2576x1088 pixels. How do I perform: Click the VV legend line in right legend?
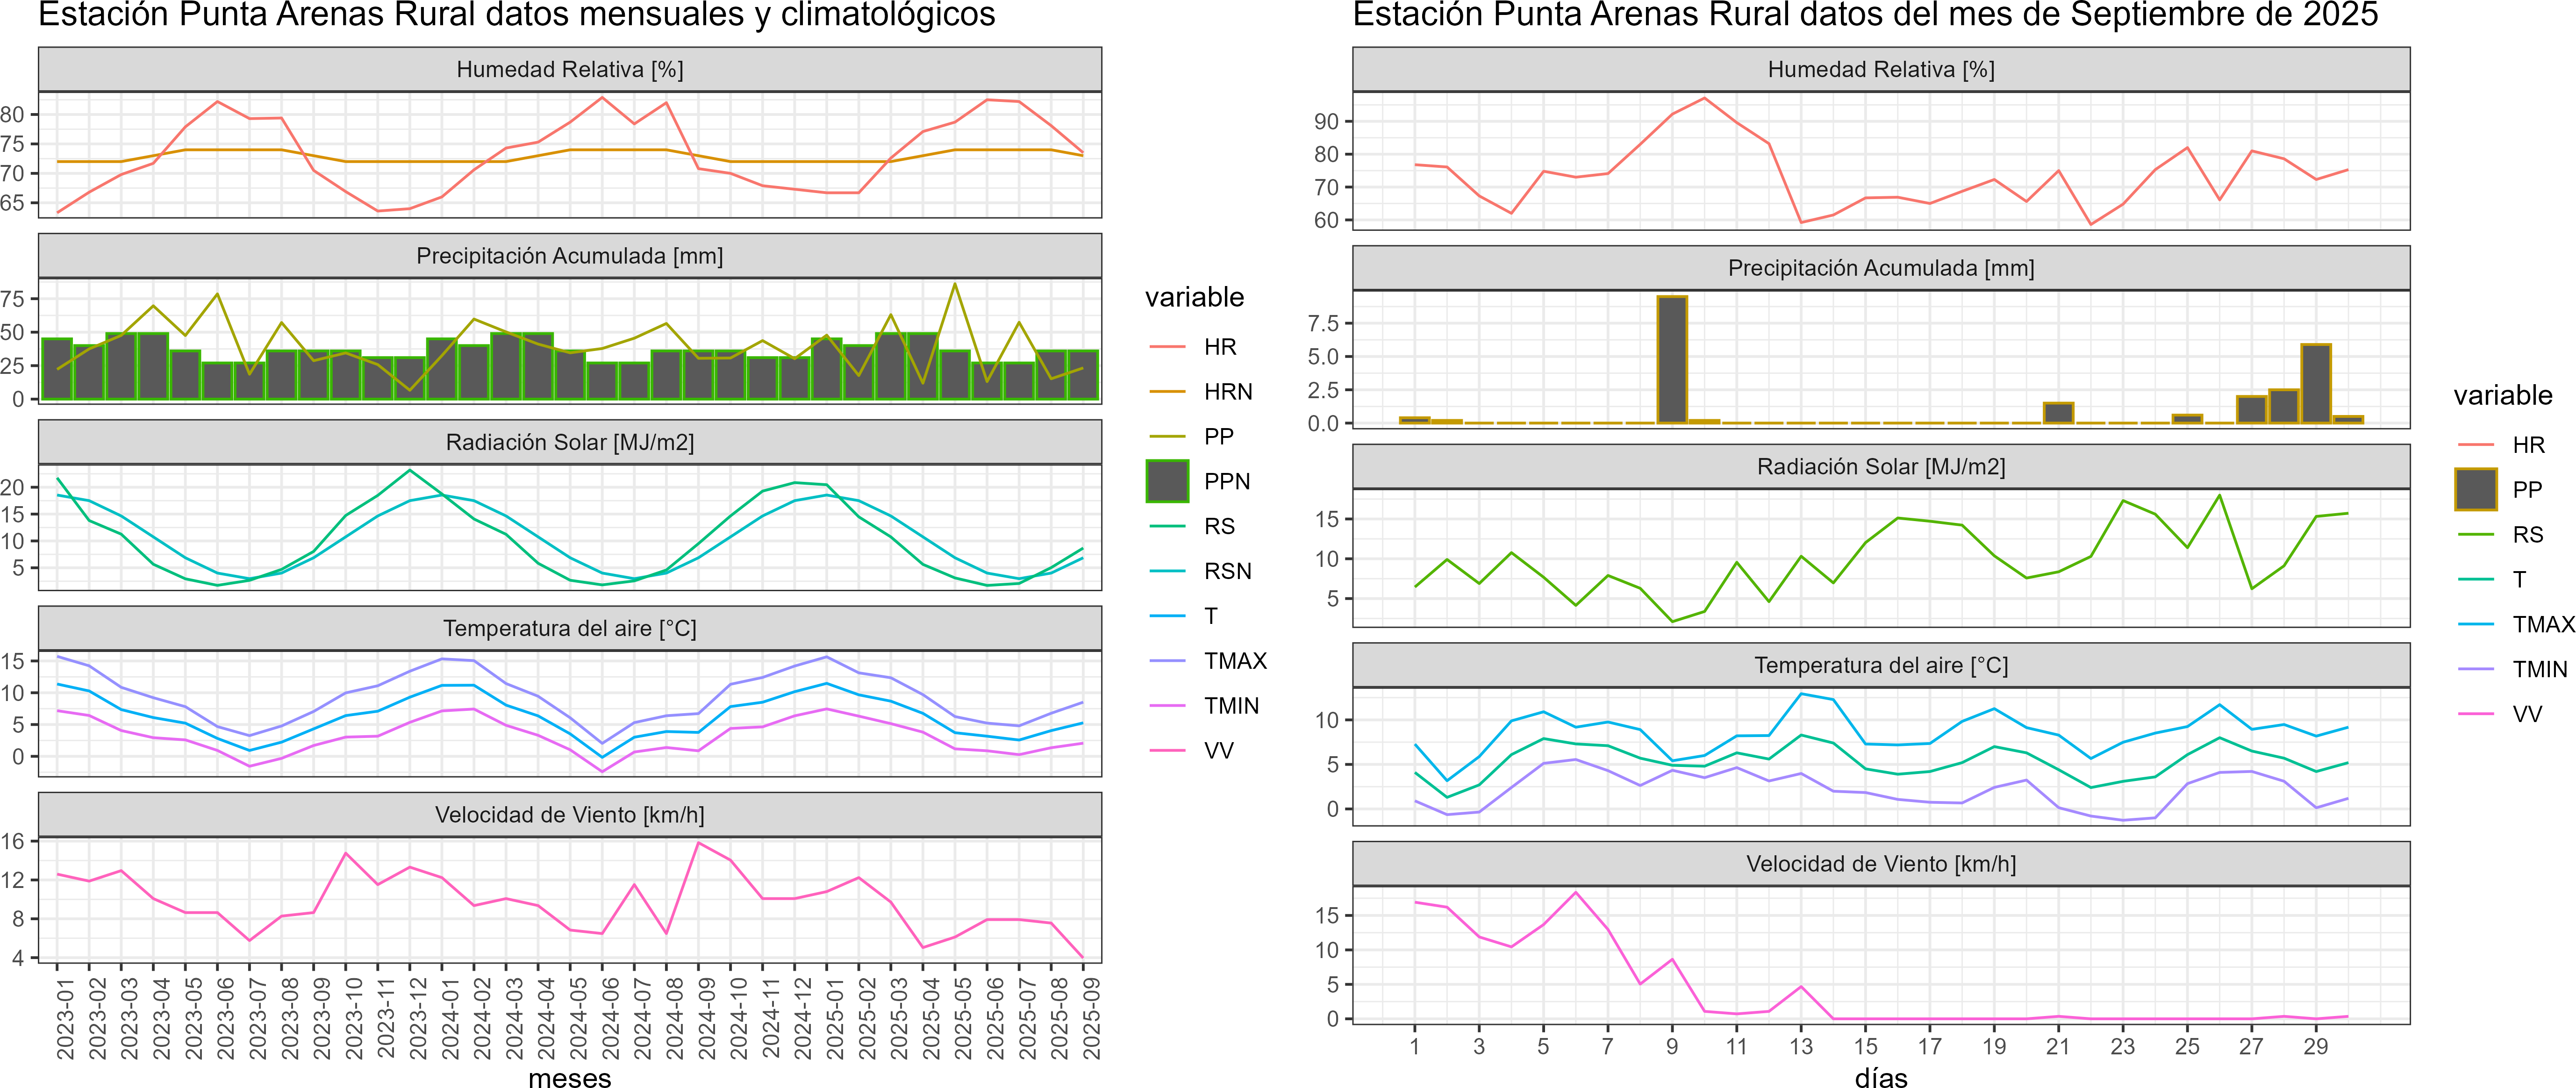[x=2476, y=714]
